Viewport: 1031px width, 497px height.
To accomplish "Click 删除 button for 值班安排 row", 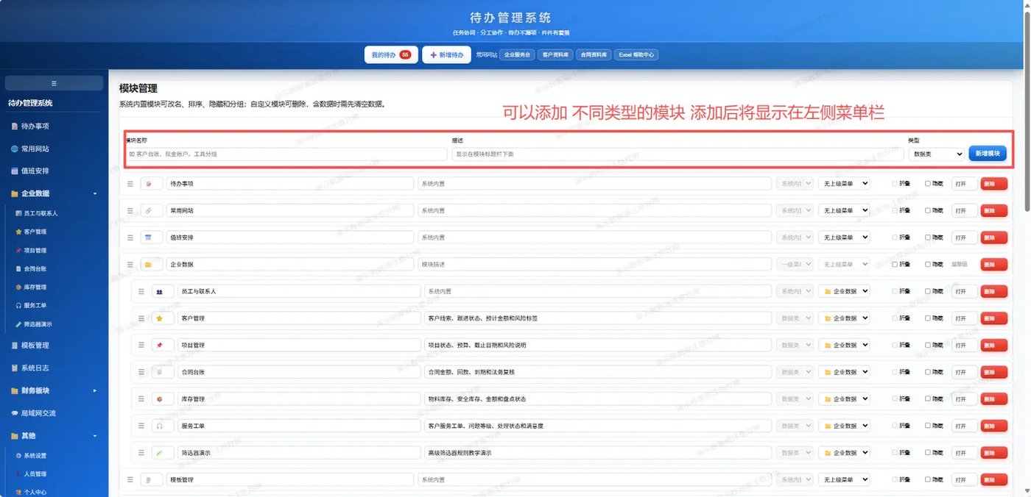I will coord(994,237).
